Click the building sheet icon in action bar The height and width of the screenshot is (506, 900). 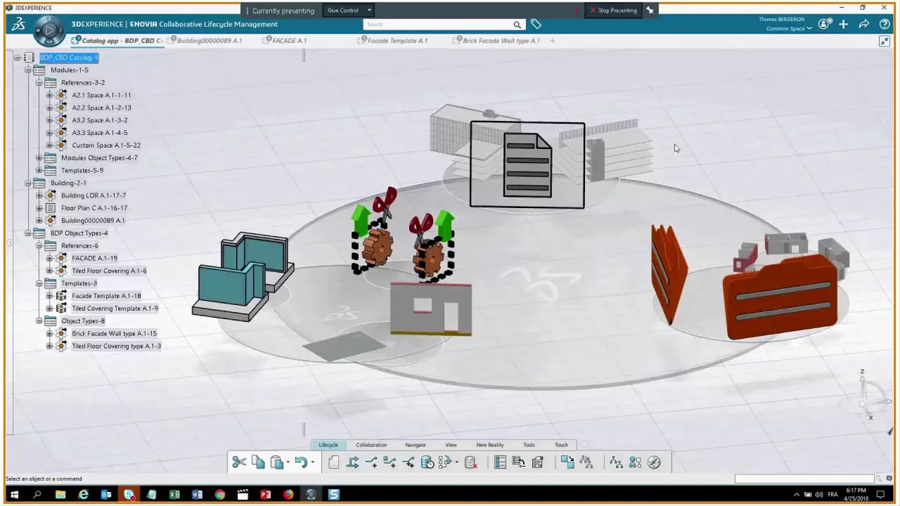(x=538, y=462)
